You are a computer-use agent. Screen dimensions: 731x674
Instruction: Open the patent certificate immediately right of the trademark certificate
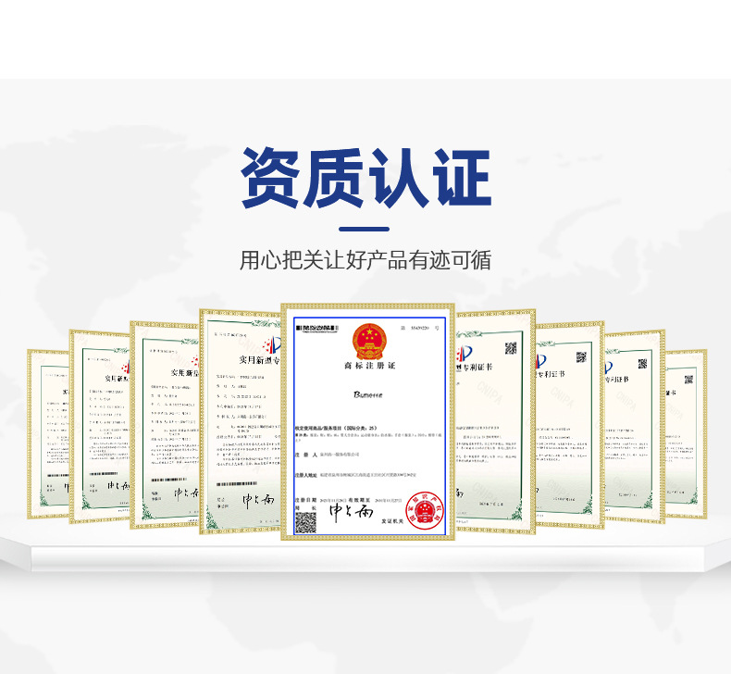495,421
